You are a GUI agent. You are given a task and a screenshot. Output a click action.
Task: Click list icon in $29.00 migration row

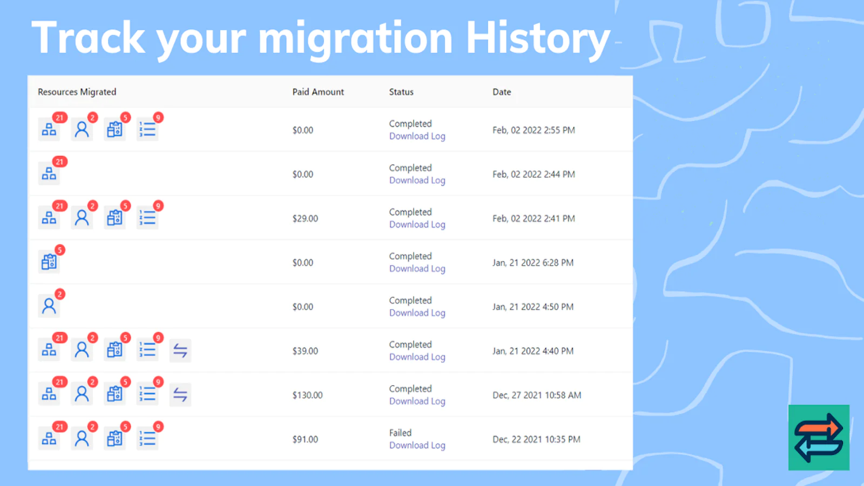pos(147,218)
